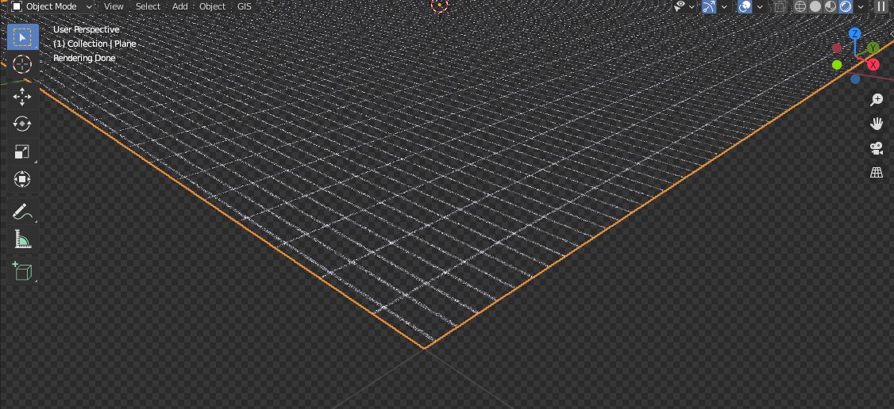Pick the Scale tool

(22, 152)
